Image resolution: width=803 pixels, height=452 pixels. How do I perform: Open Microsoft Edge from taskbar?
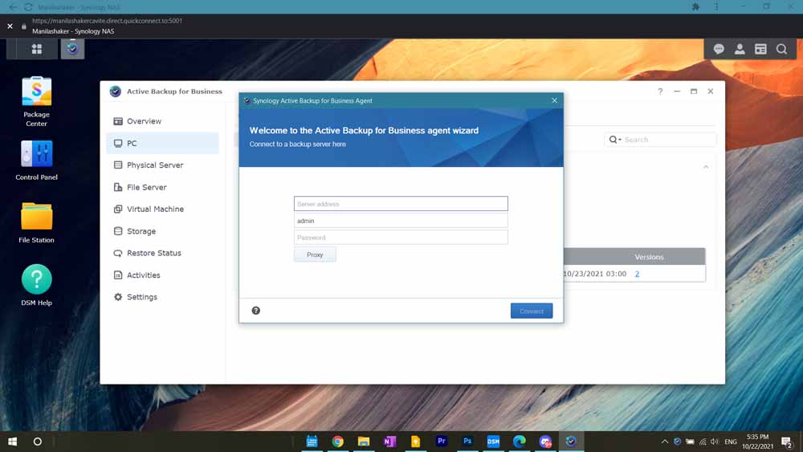pyautogui.click(x=520, y=442)
